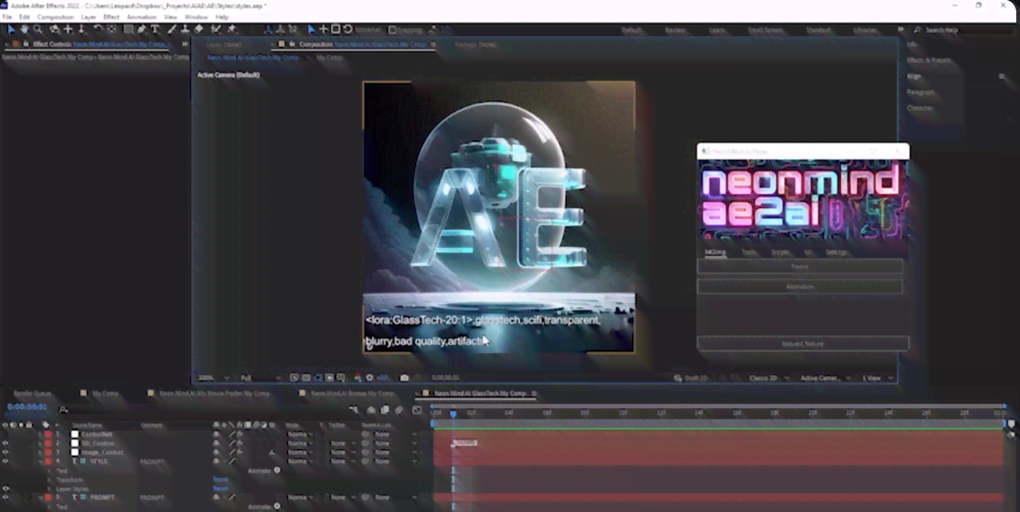
Task: Click the composition mini-flowchart icon
Action: [353, 410]
